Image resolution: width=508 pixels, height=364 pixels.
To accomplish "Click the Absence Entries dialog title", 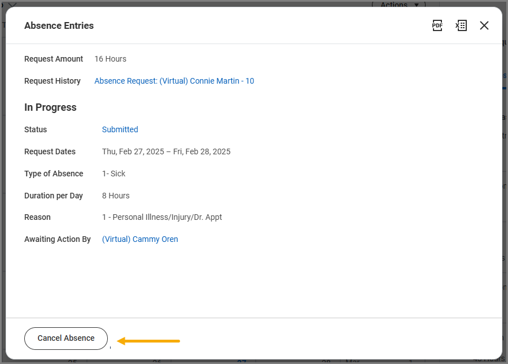I will click(59, 25).
